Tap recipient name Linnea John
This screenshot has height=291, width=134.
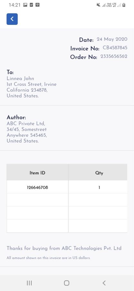20,78
